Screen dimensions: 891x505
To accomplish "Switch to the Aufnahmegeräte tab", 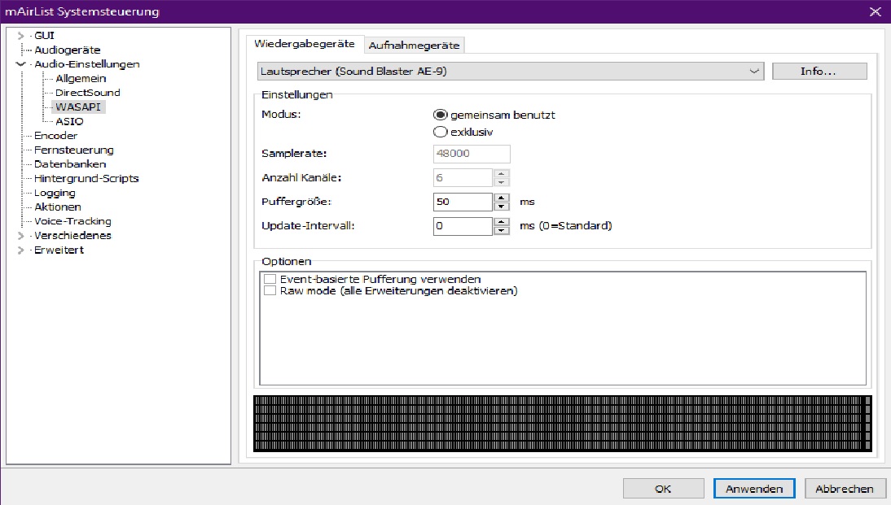I will coord(415,46).
